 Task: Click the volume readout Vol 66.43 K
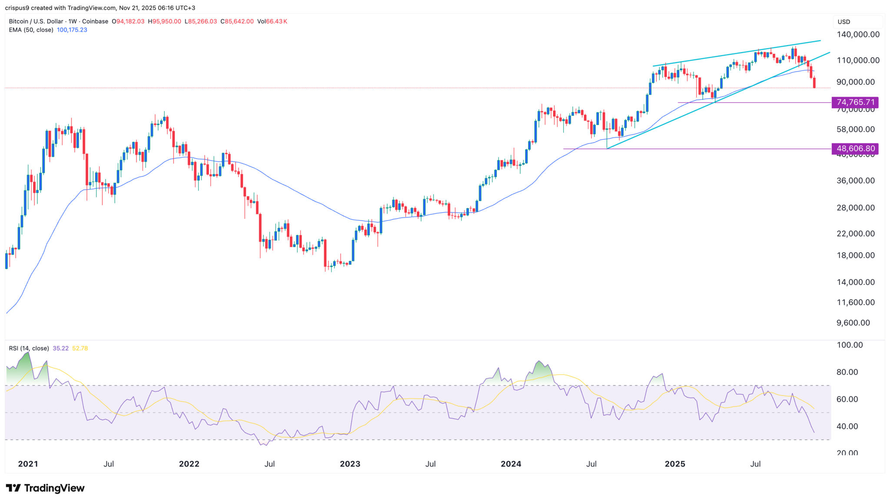[272, 21]
